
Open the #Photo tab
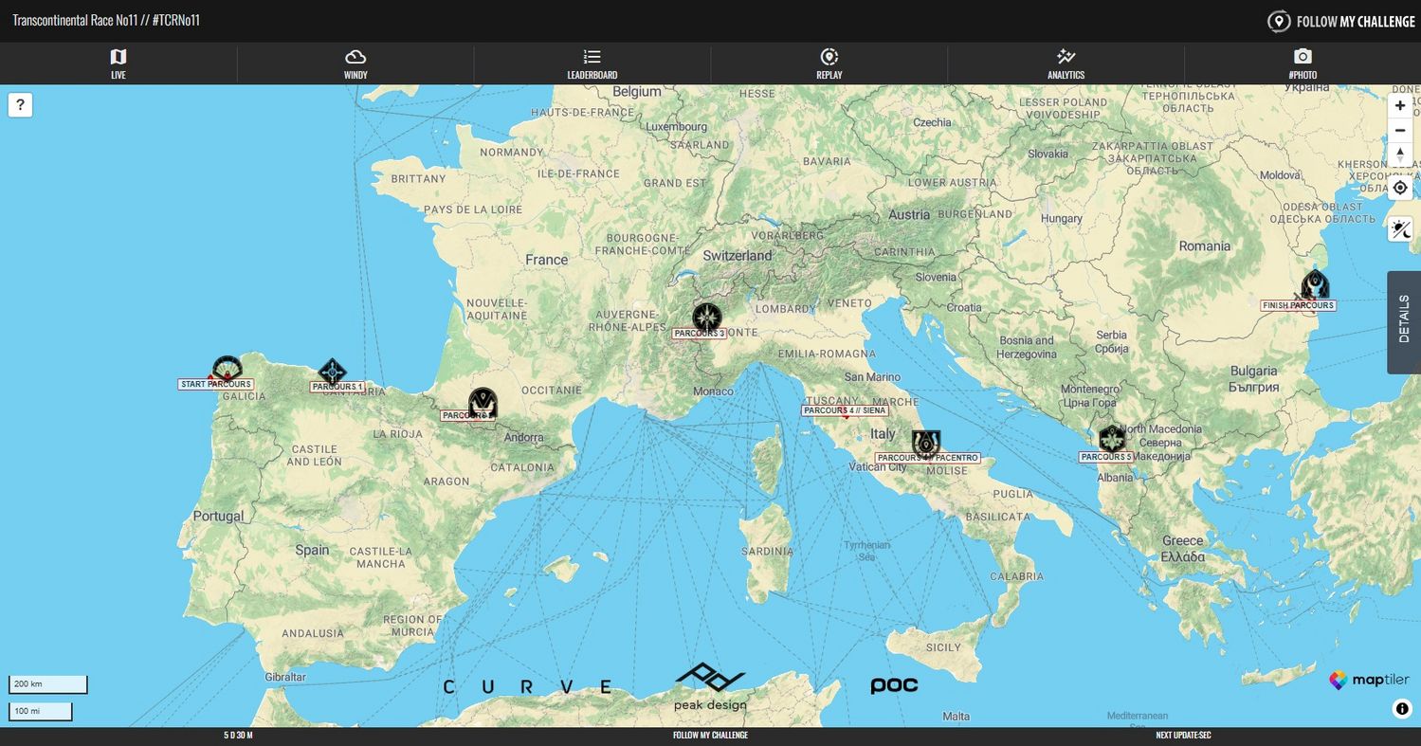point(1303,64)
